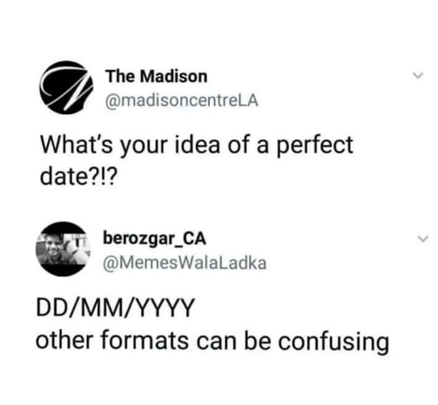Open the @madisoncentreLA handle

click(x=181, y=101)
